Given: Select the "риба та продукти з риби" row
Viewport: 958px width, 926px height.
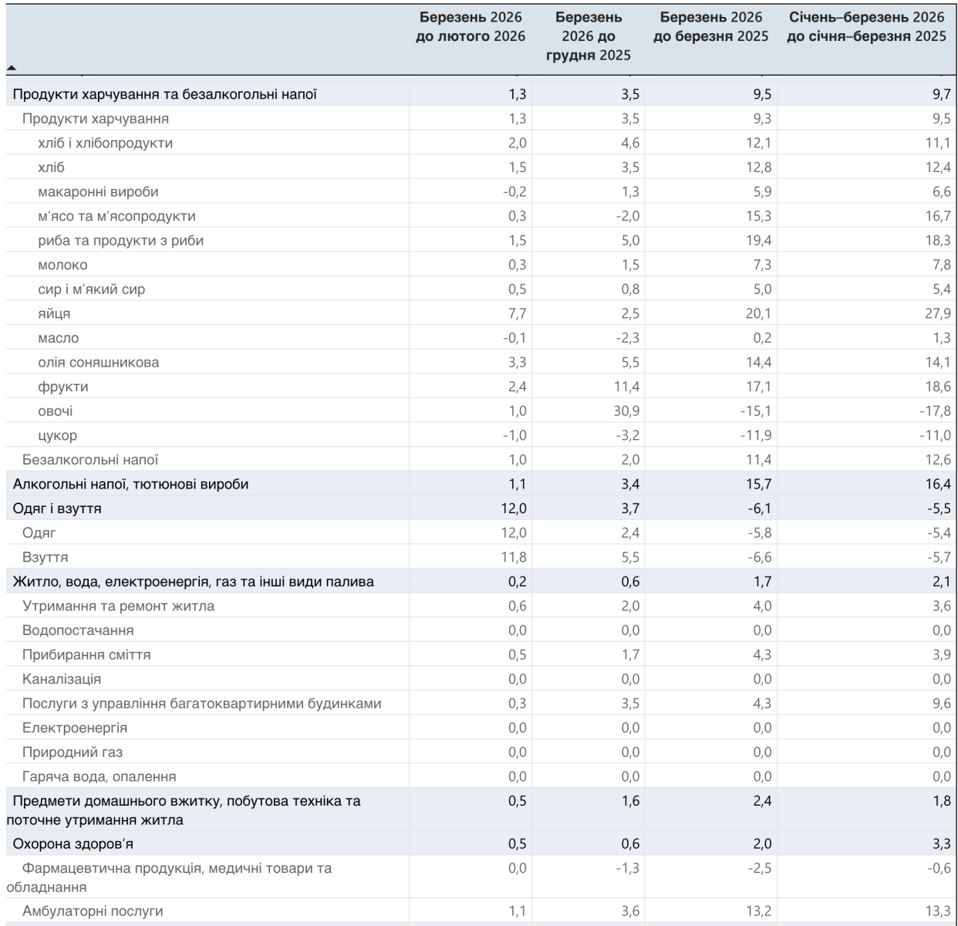Looking at the screenshot, I should pos(120,241).
